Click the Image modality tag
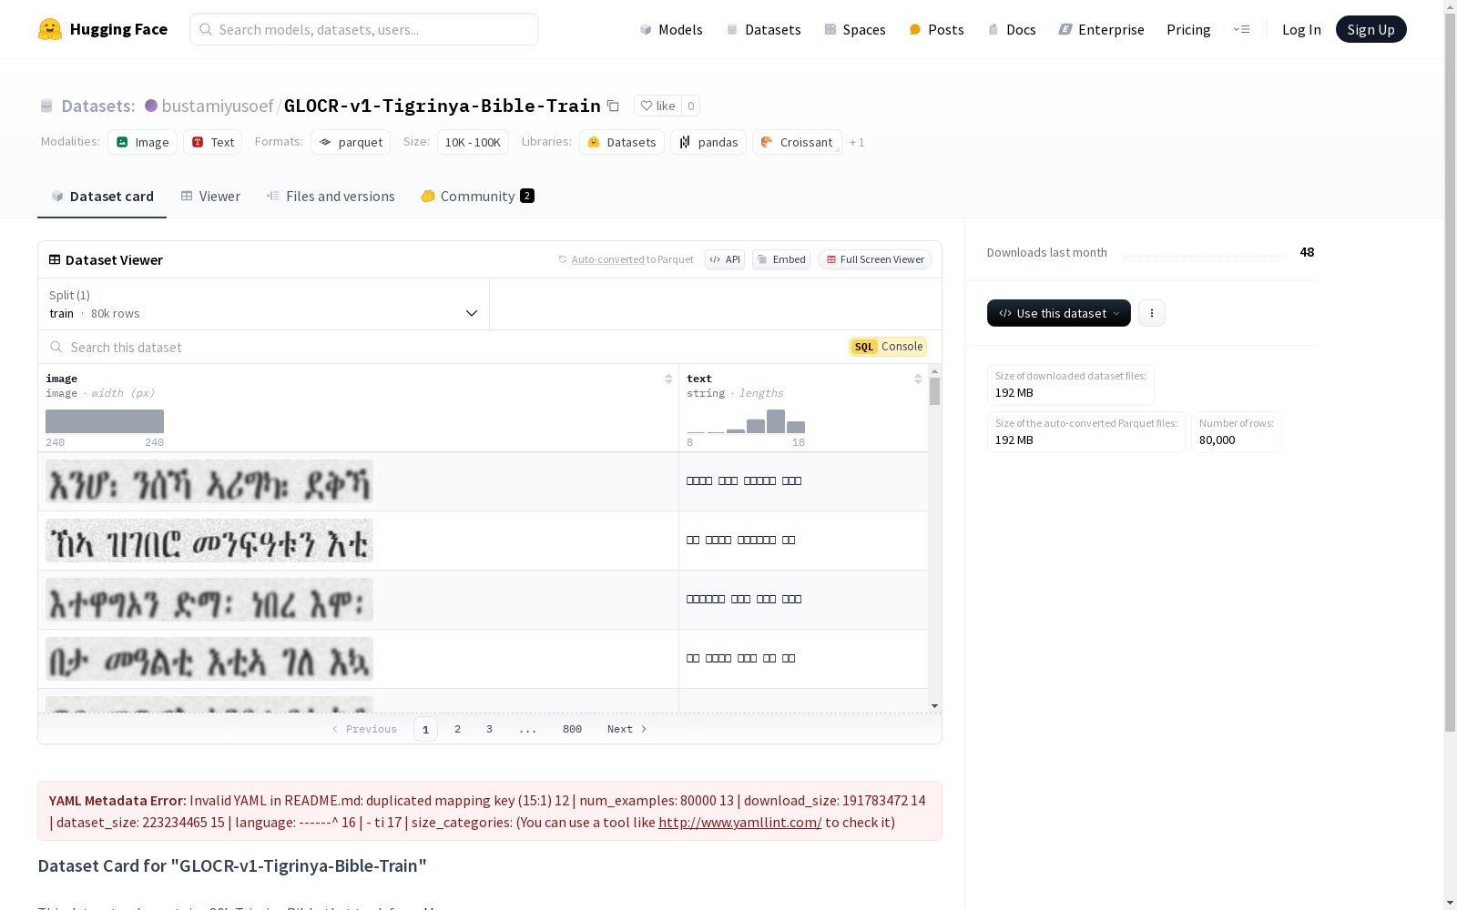Image resolution: width=1457 pixels, height=910 pixels. click(x=143, y=142)
